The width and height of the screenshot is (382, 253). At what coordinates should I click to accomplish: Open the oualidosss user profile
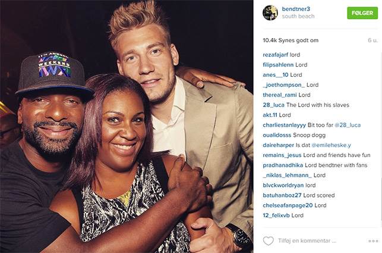click(x=277, y=135)
